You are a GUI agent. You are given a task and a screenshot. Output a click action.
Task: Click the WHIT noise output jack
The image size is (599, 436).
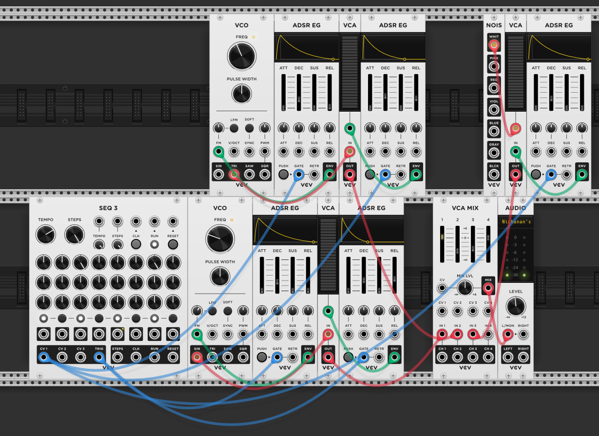coord(494,45)
